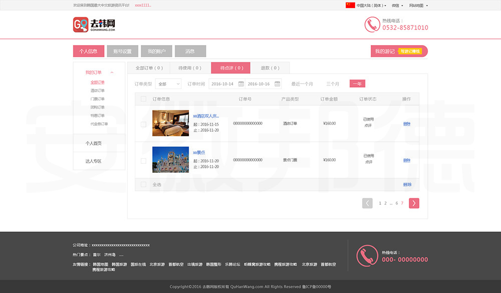501x293 pixels.
Task: Tick the 全选 select-all checkbox
Action: point(143,184)
